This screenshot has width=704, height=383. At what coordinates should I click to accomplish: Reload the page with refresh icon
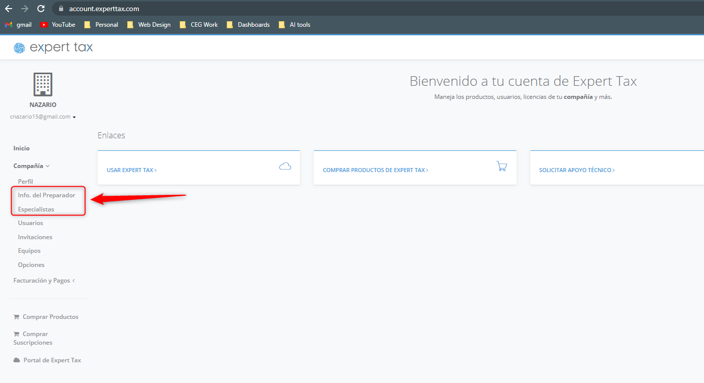pos(41,9)
